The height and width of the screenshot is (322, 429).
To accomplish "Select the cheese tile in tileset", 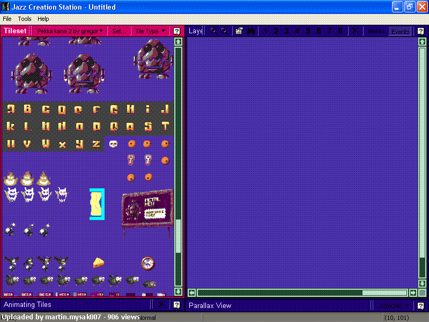I will 99,262.
